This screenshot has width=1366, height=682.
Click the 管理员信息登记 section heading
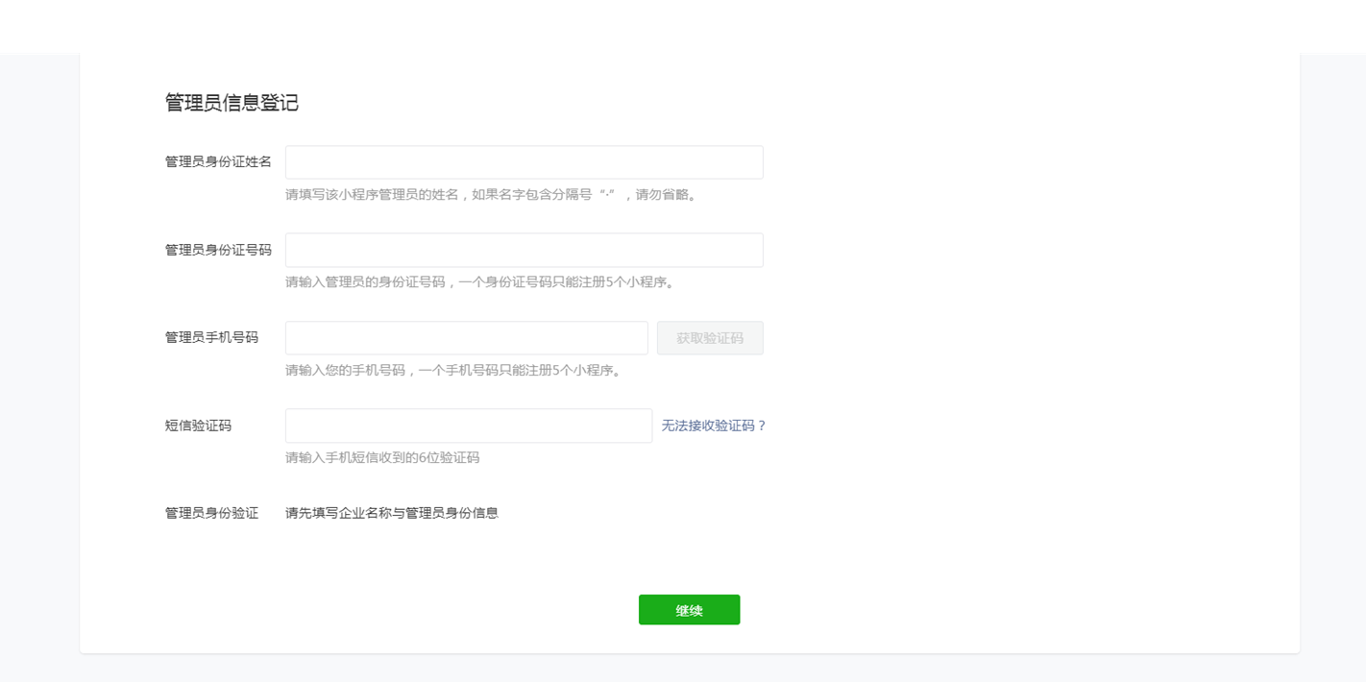click(x=232, y=103)
